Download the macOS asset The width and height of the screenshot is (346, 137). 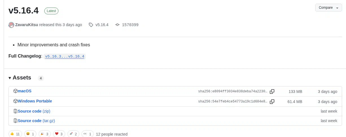click(x=25, y=91)
